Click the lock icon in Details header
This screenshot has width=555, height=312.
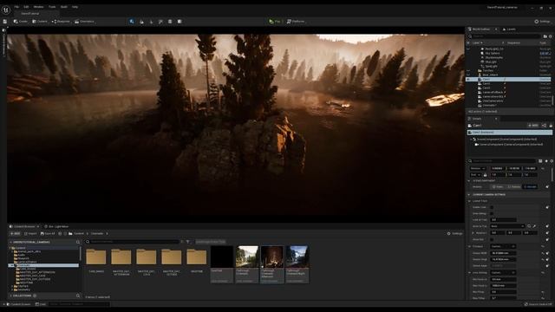[x=551, y=126]
